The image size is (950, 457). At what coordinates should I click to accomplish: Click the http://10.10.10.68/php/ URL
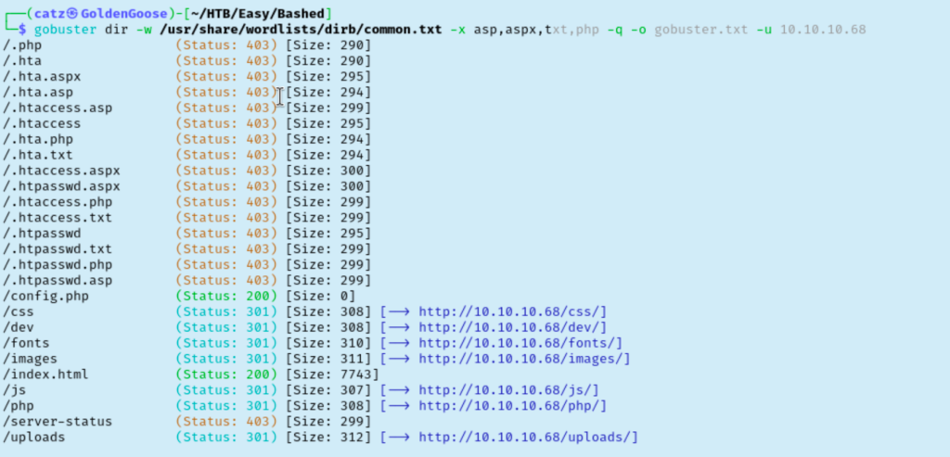[x=512, y=406]
